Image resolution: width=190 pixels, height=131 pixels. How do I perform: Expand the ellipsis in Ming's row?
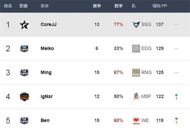177,73
